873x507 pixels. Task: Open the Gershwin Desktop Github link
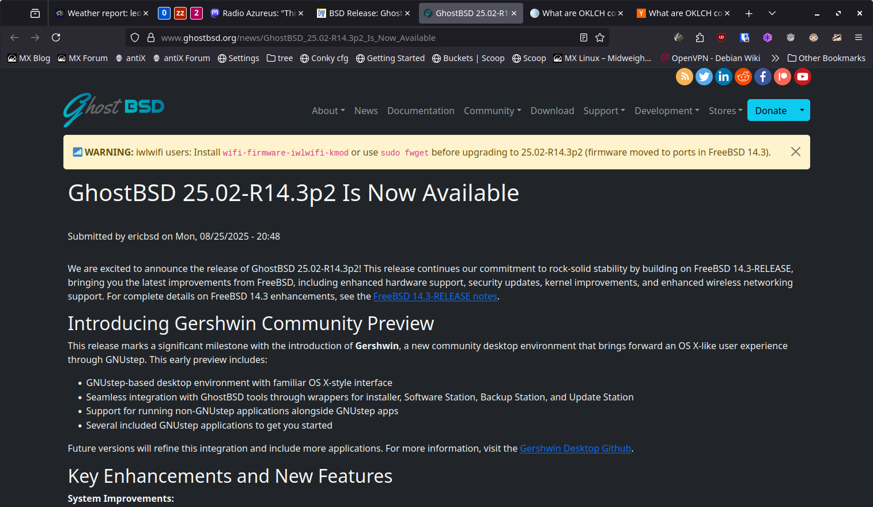click(576, 448)
